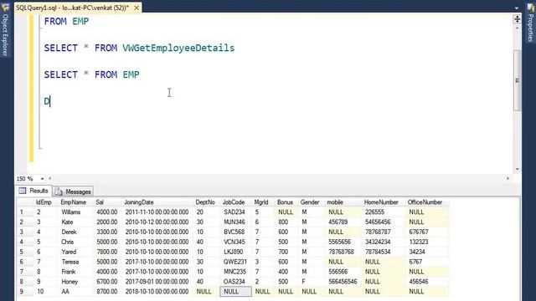Image resolution: width=536 pixels, height=301 pixels.
Task: Select result row number 9 header
Action: [x=25, y=292]
